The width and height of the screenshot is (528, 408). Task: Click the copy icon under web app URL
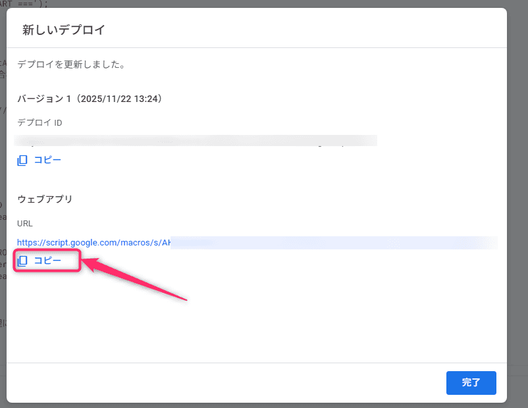22,261
